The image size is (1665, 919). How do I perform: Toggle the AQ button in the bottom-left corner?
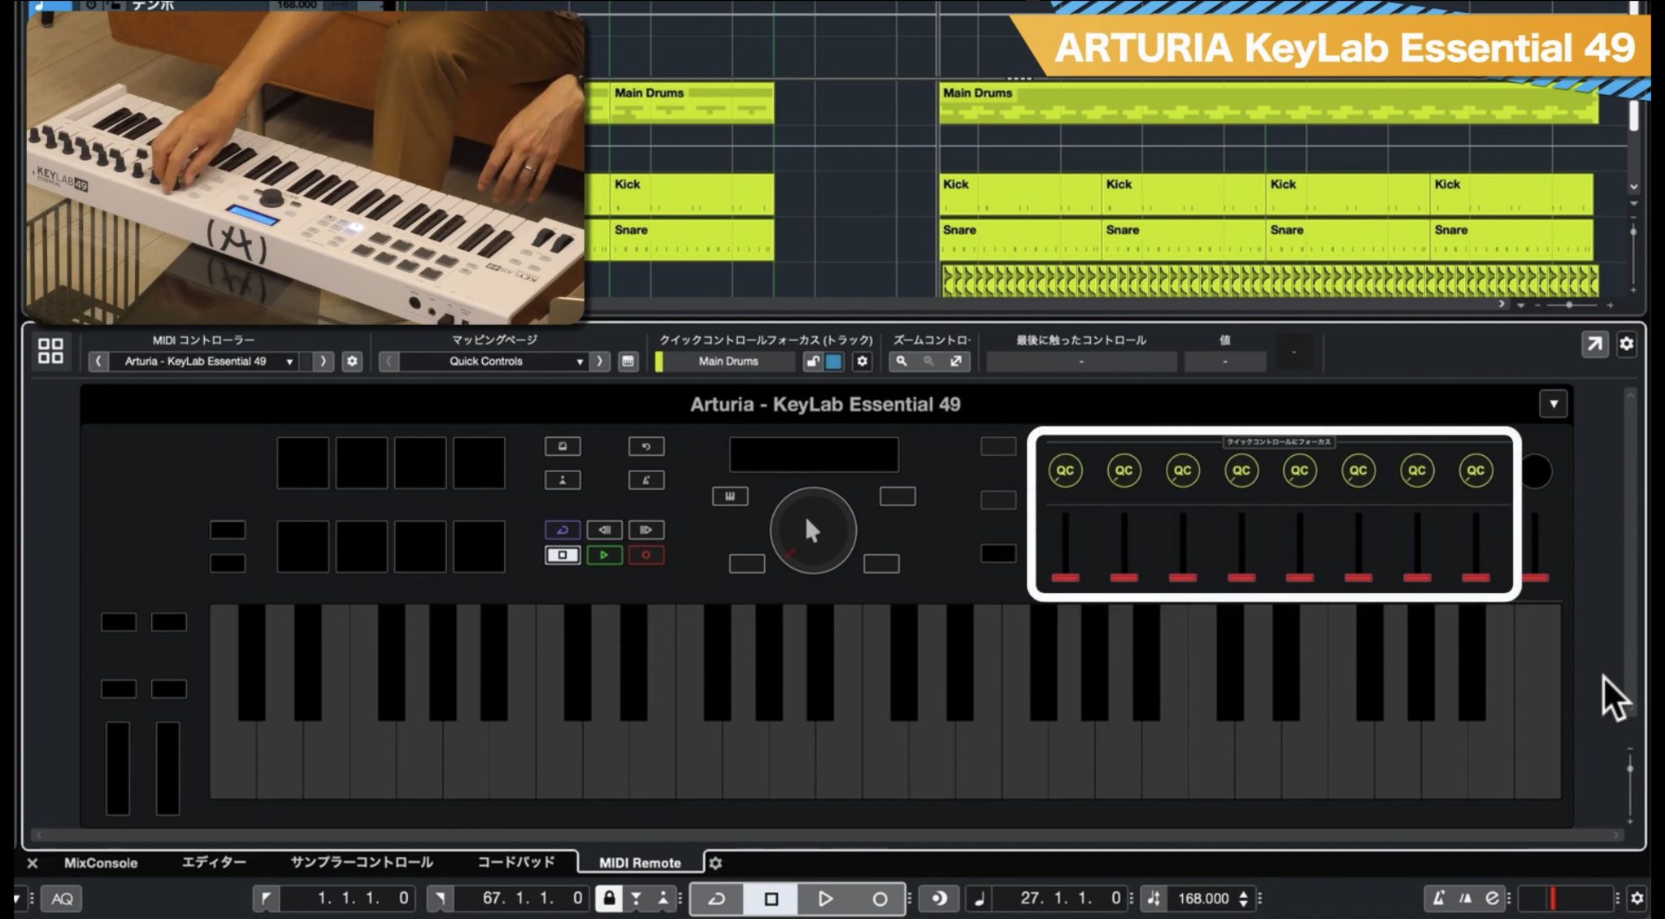click(x=63, y=899)
